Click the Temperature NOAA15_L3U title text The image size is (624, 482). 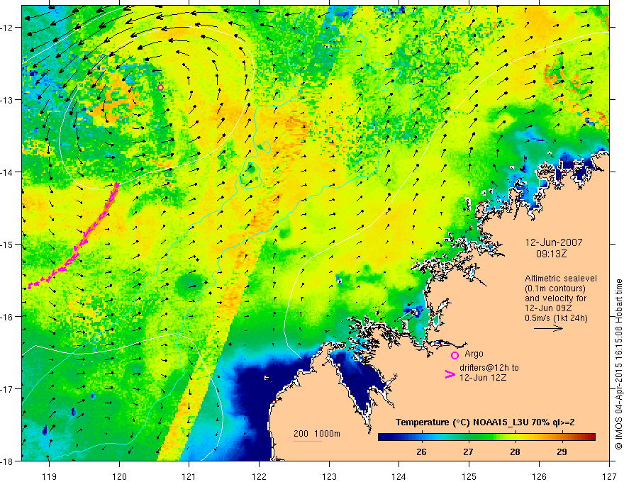(x=485, y=422)
